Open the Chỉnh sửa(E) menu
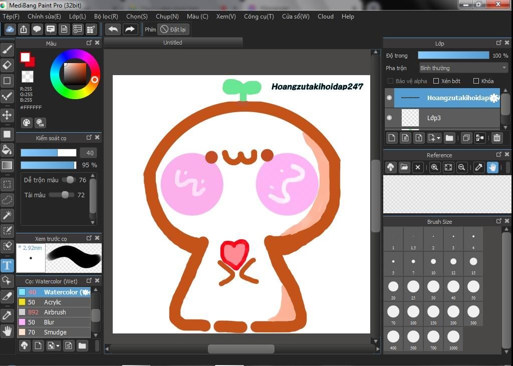513x366 pixels. coord(44,17)
